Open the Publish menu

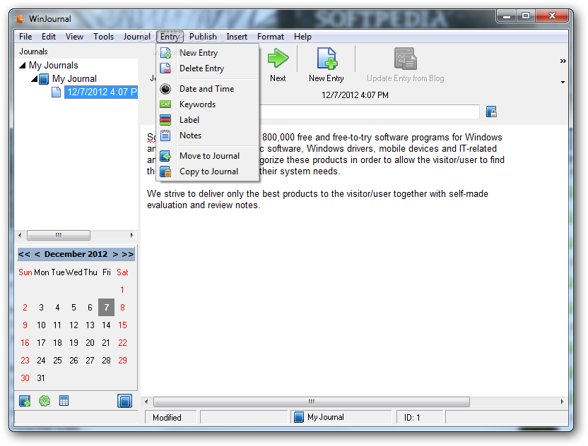click(x=203, y=37)
